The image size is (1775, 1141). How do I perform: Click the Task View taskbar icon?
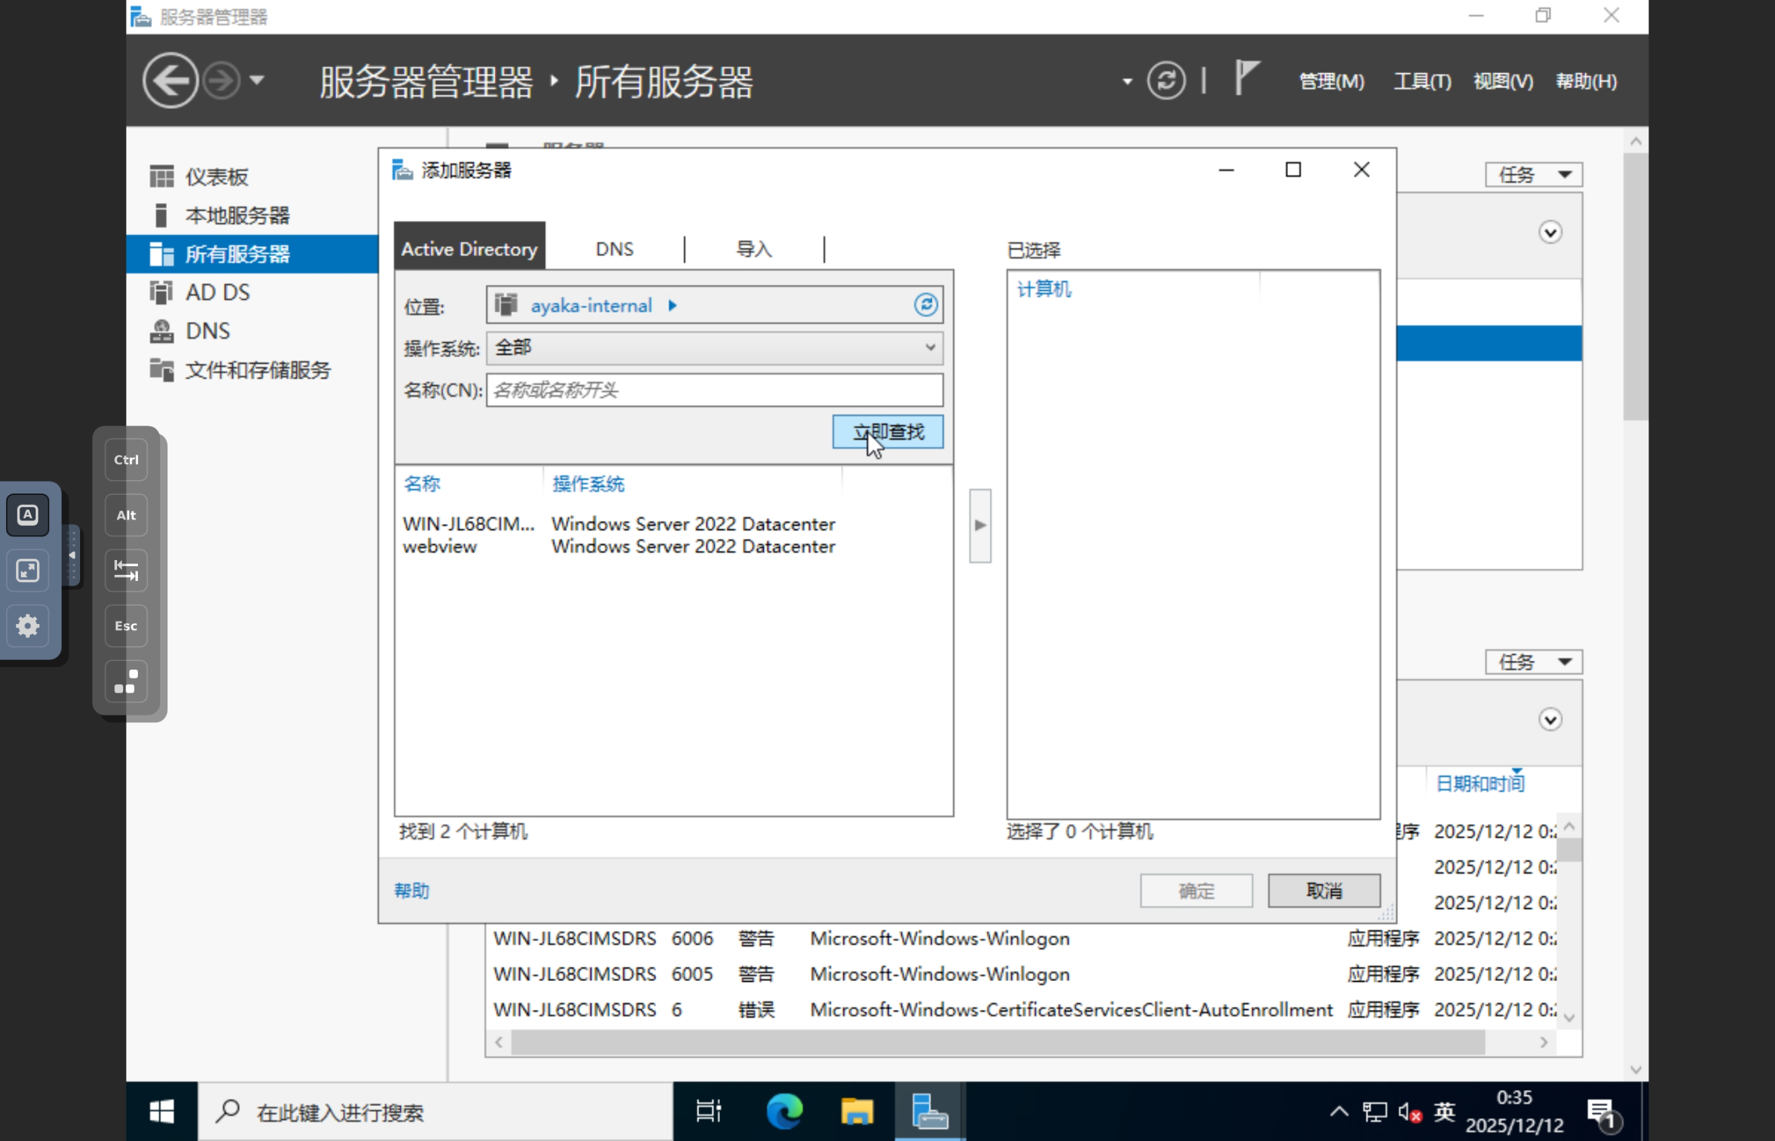coord(708,1111)
